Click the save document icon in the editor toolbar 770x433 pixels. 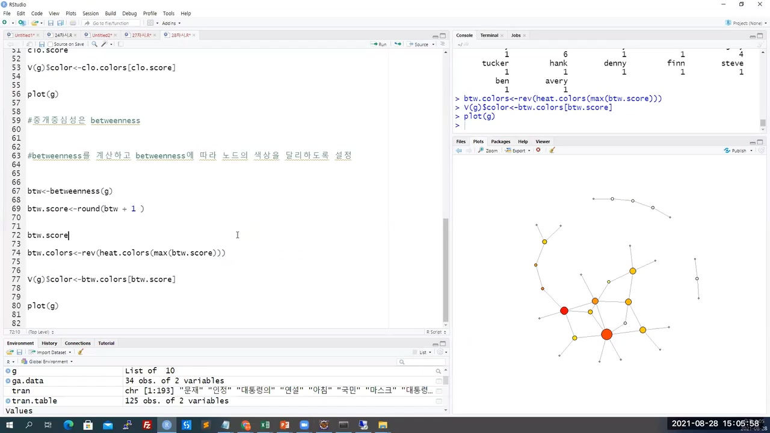coord(42,45)
